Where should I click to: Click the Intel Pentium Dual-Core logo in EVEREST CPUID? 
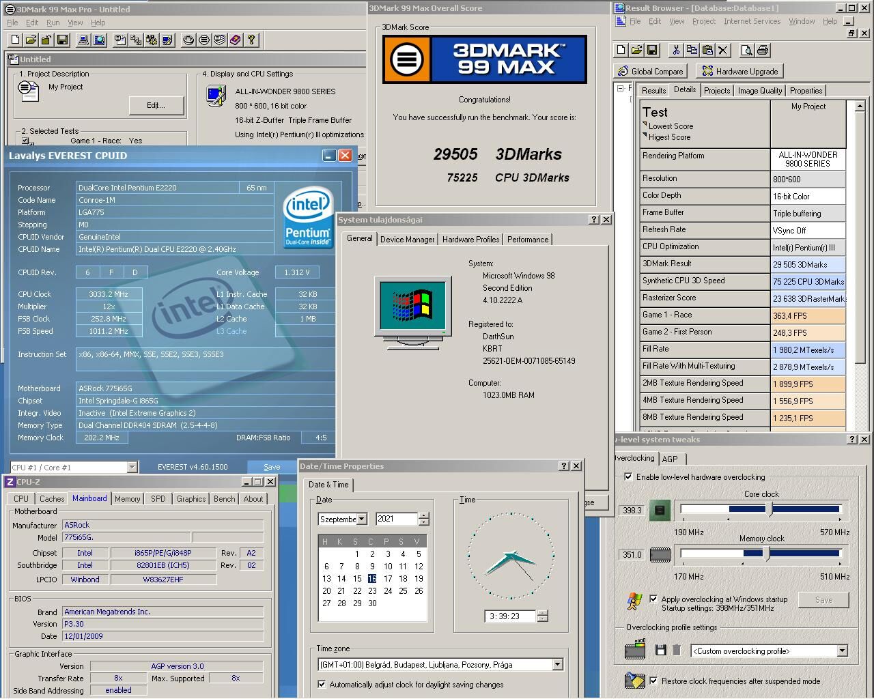[308, 216]
